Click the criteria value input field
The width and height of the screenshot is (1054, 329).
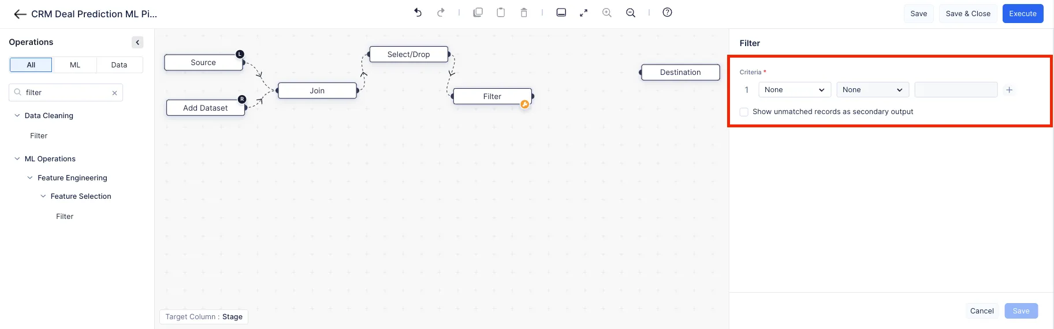pyautogui.click(x=956, y=90)
